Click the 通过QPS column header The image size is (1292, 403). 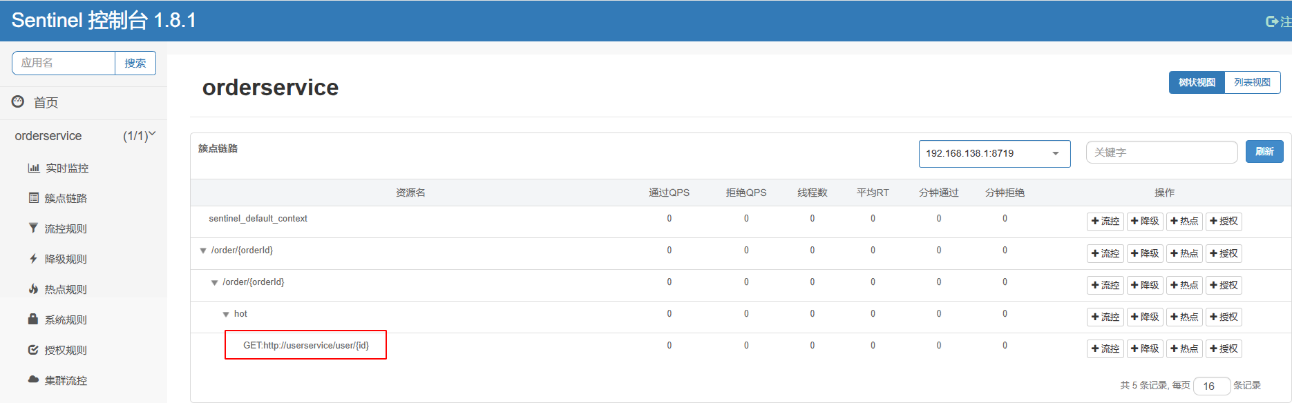[669, 193]
